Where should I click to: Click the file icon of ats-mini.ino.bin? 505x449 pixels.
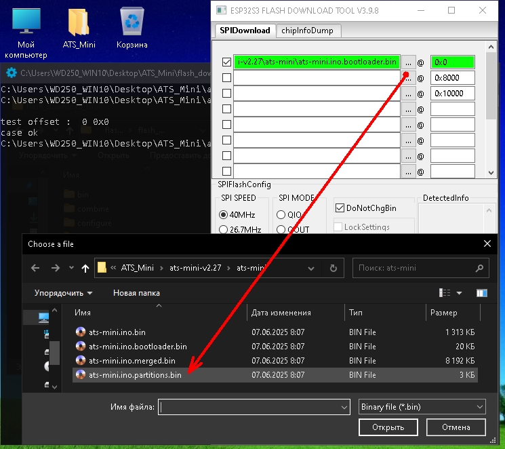point(81,332)
